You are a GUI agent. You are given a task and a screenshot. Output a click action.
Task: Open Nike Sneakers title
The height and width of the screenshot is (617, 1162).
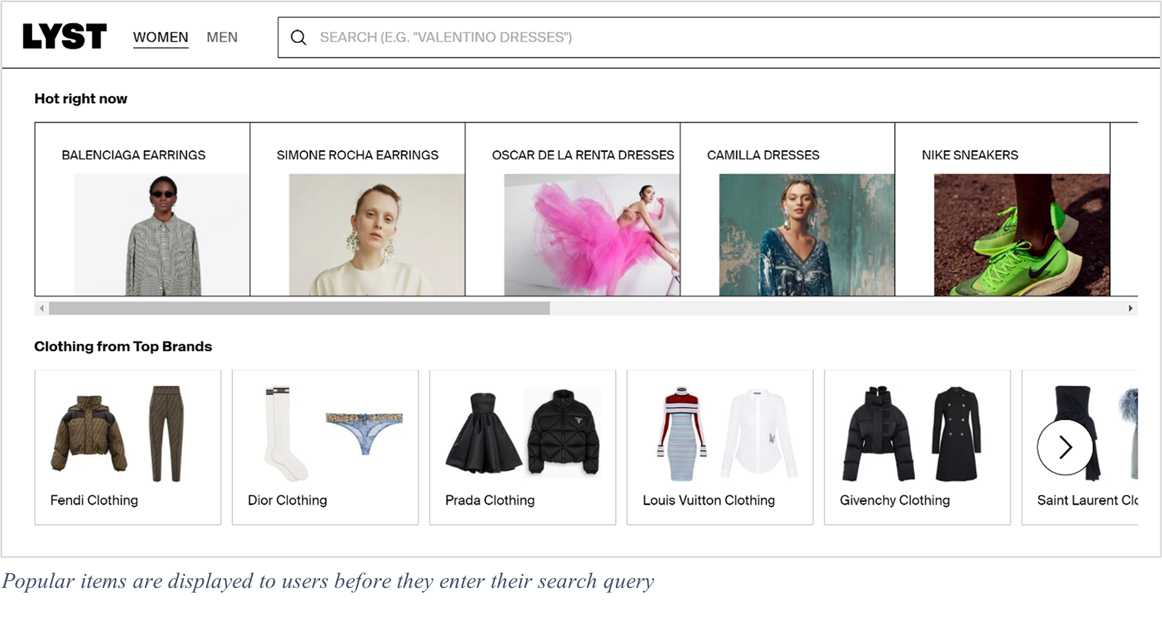pyautogui.click(x=970, y=155)
